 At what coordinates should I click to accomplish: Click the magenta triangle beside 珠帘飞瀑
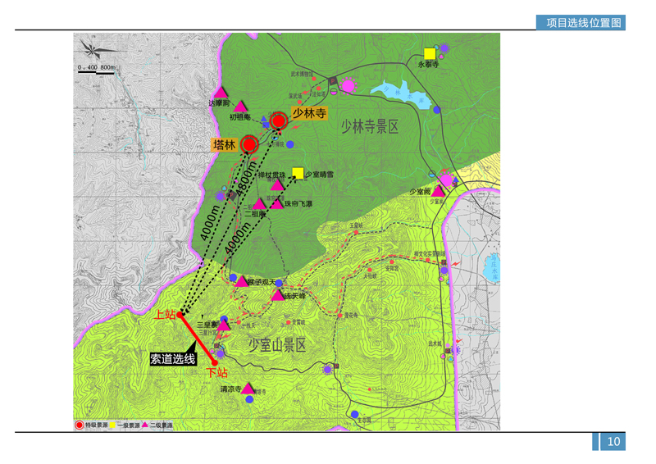coord(276,204)
